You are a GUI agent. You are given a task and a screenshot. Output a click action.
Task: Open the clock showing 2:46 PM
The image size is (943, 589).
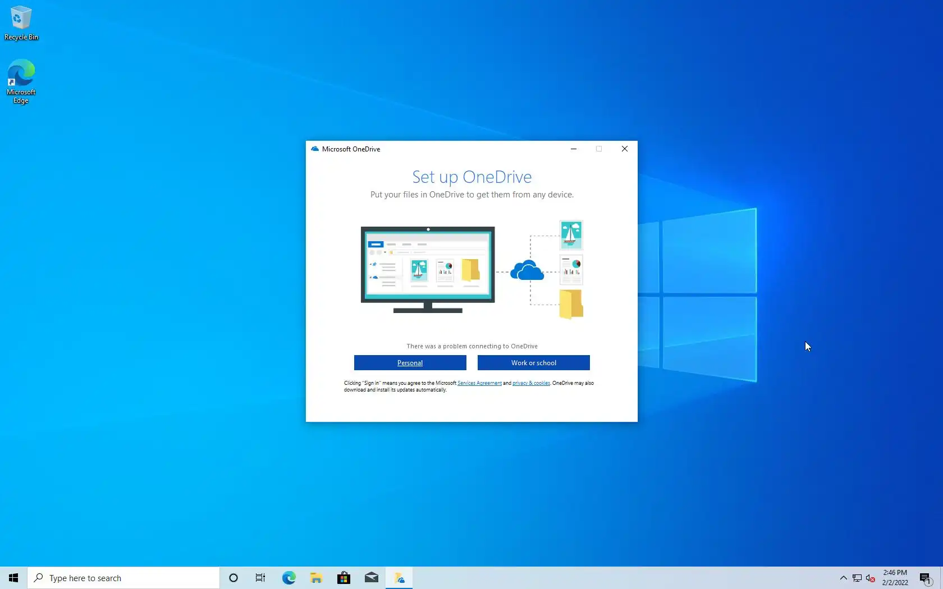pyautogui.click(x=895, y=578)
